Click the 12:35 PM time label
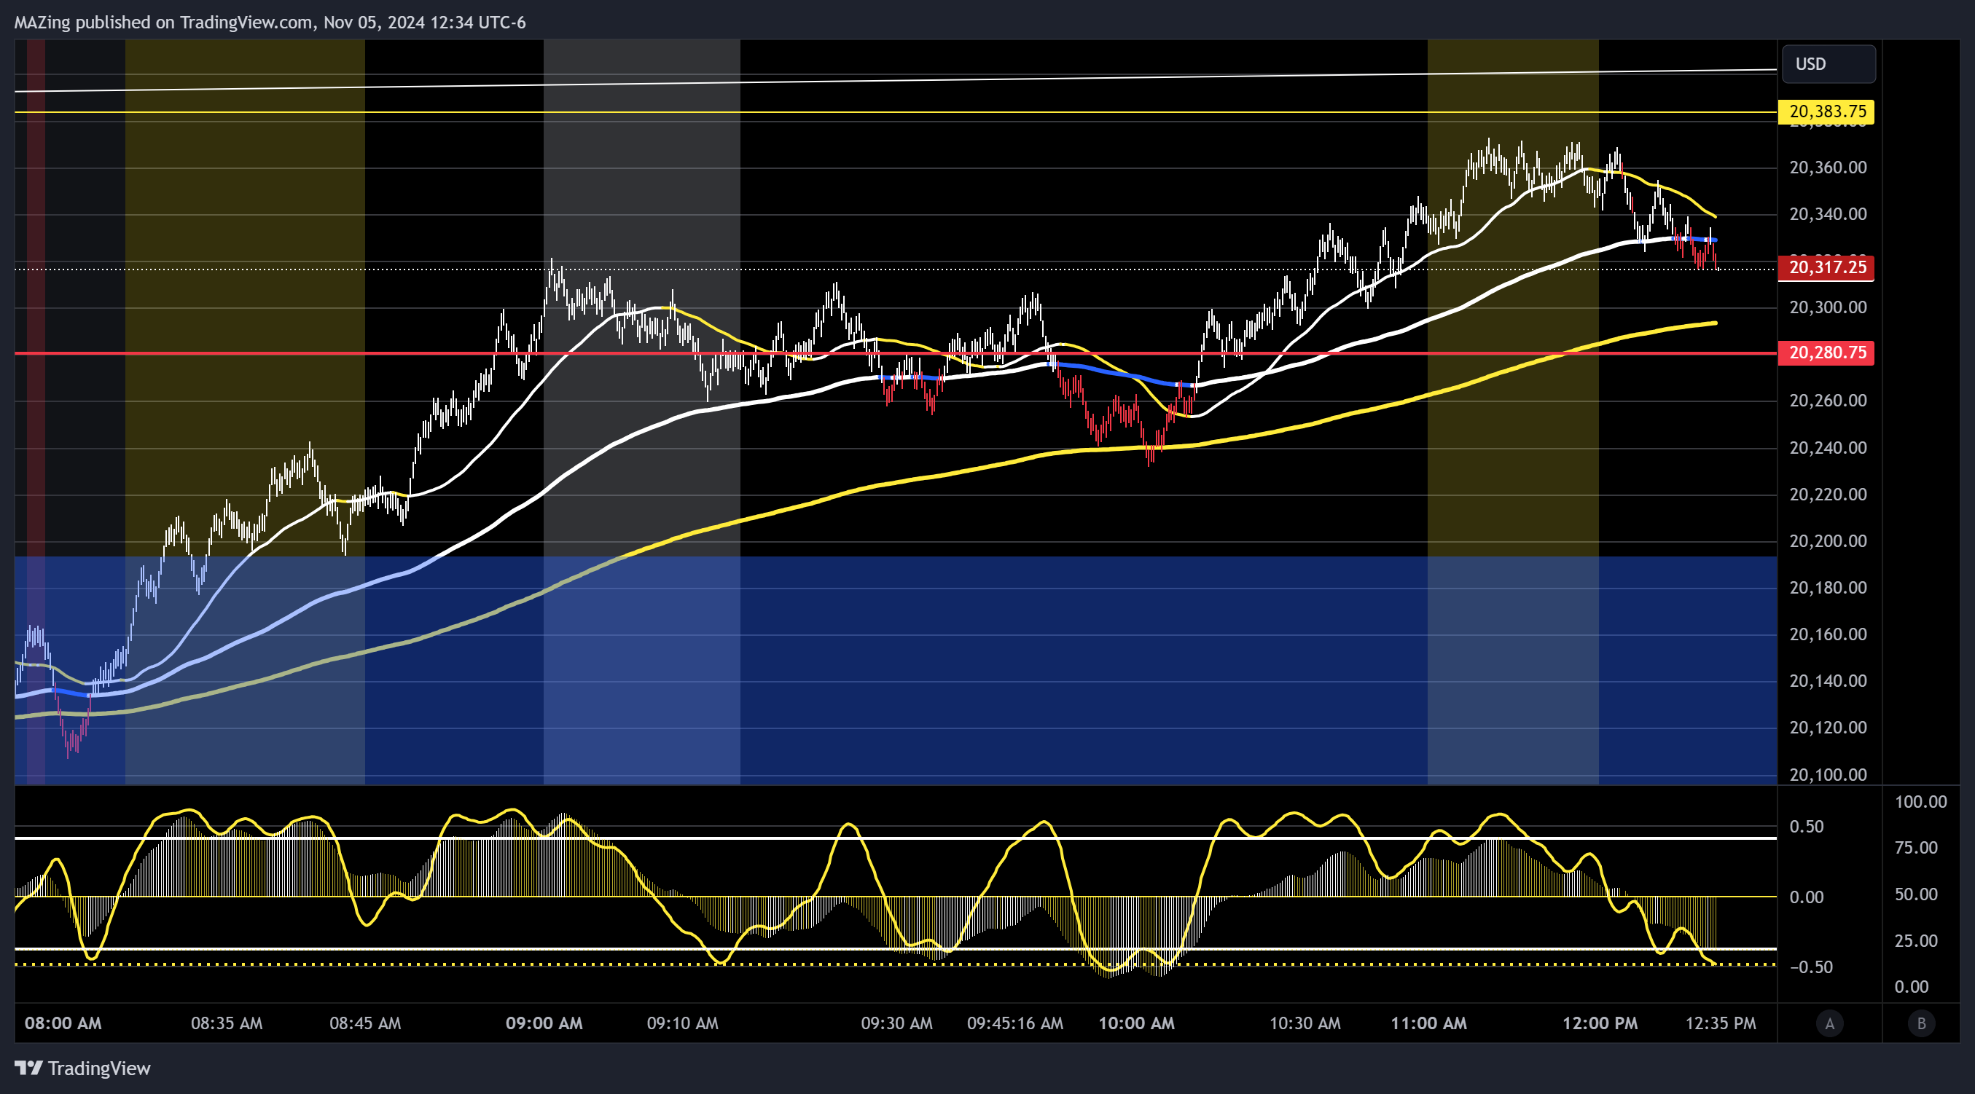Image resolution: width=1975 pixels, height=1094 pixels. 1721,1023
